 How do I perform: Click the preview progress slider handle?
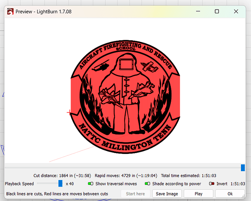(243, 168)
